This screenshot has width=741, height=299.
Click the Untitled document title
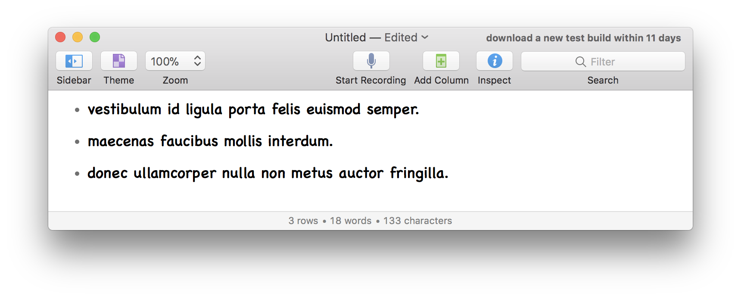pos(346,37)
